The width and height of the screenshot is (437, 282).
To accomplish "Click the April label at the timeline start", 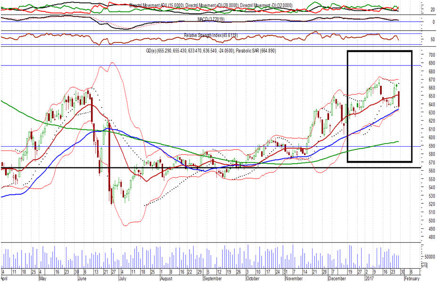I will click(x=4, y=279).
